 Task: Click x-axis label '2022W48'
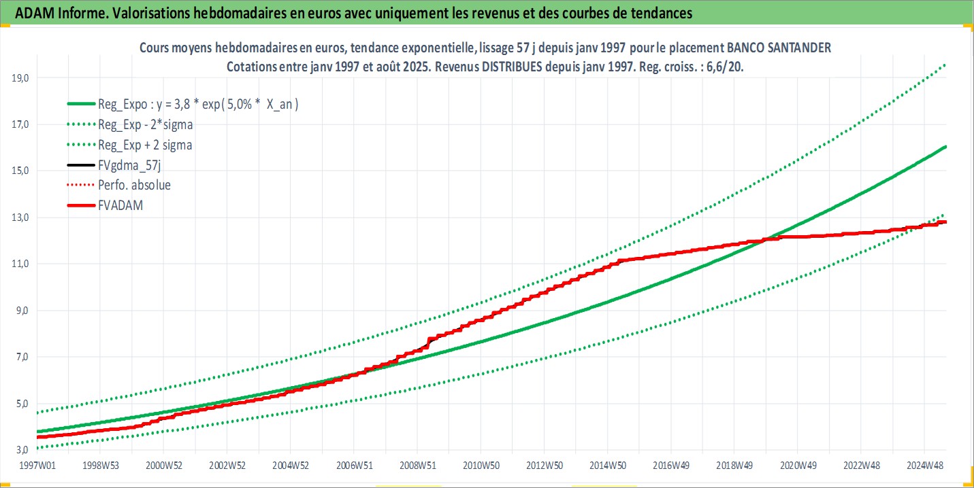pyautogui.click(x=861, y=466)
